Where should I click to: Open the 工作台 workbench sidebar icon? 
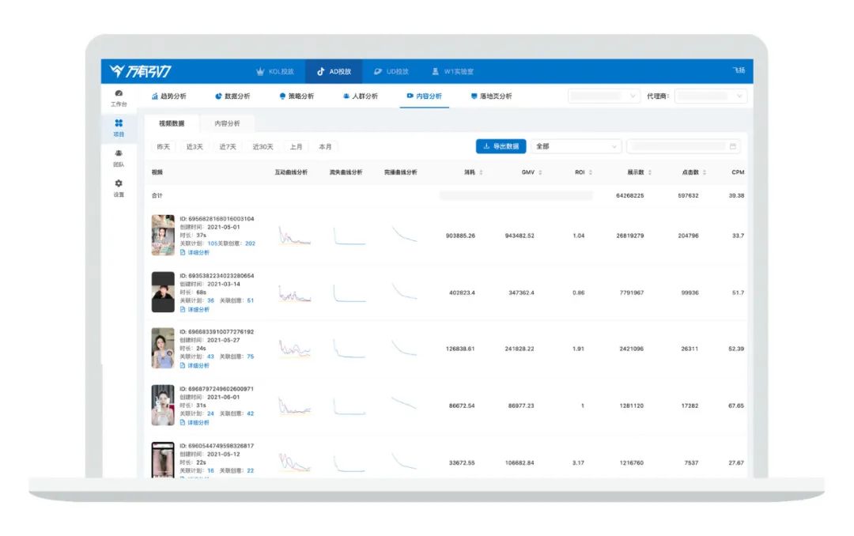(x=119, y=97)
